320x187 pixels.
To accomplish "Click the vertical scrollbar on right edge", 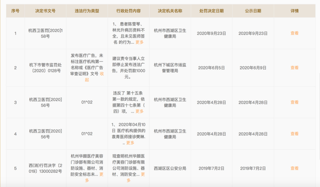I will tap(319, 116).
